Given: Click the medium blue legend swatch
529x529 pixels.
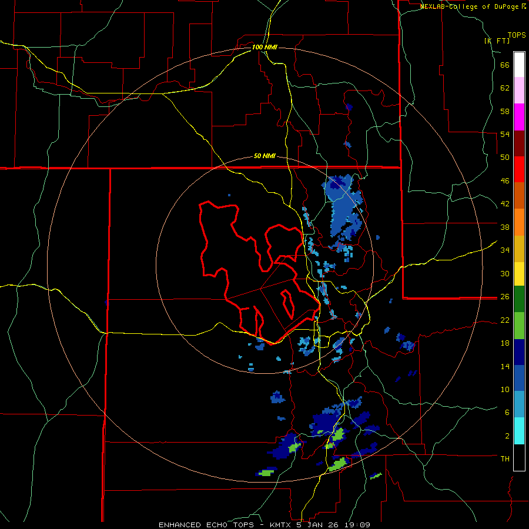Looking at the screenshot, I should (519, 379).
